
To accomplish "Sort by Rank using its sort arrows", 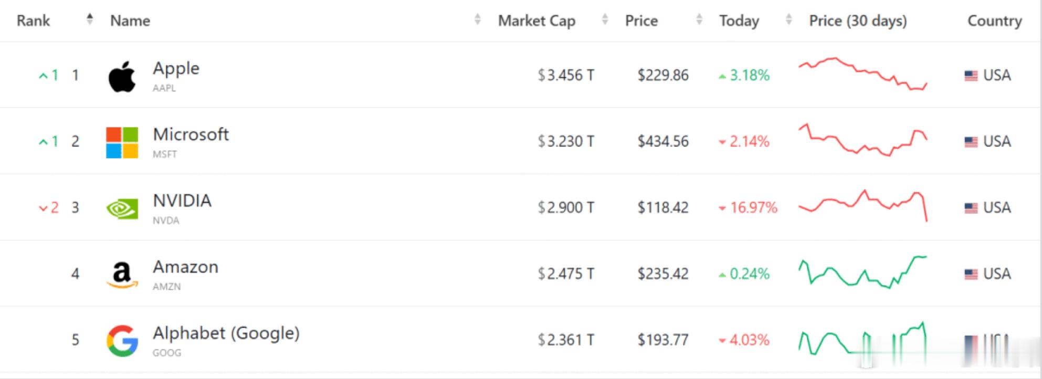I will coord(90,19).
